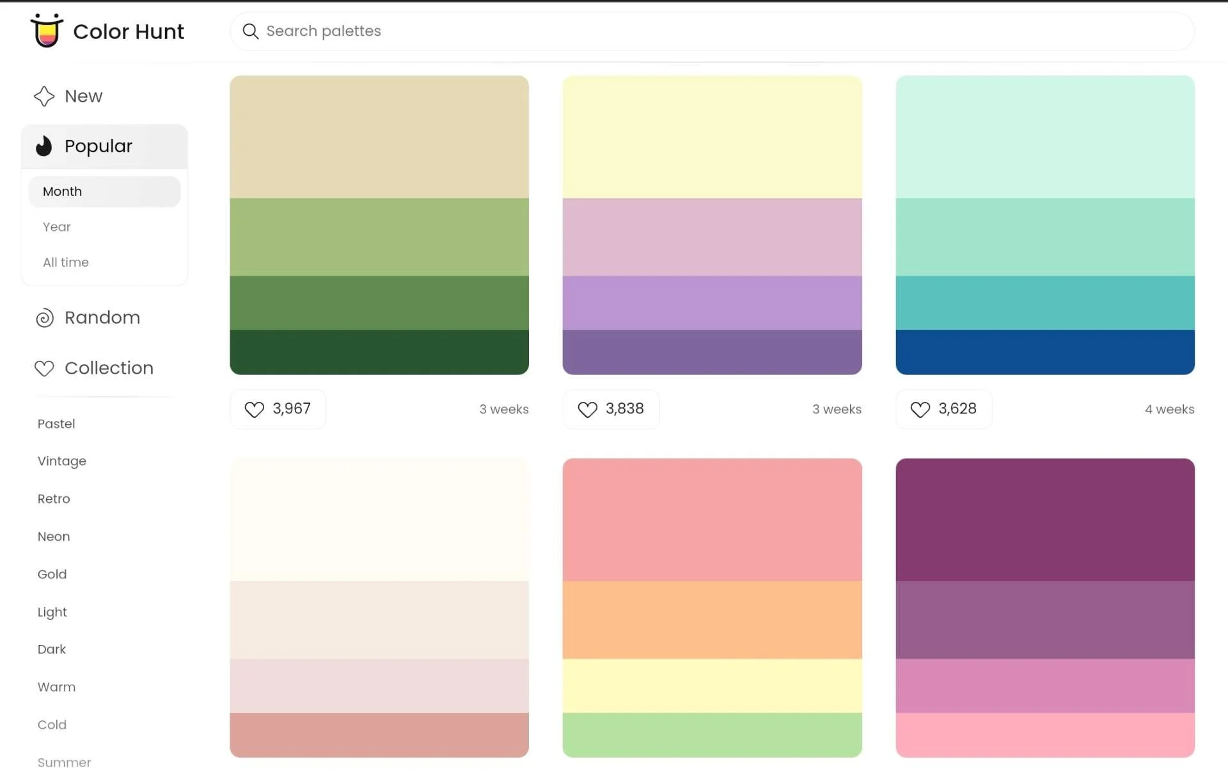
Task: Click the Color Hunt title text
Action: pyautogui.click(x=129, y=31)
